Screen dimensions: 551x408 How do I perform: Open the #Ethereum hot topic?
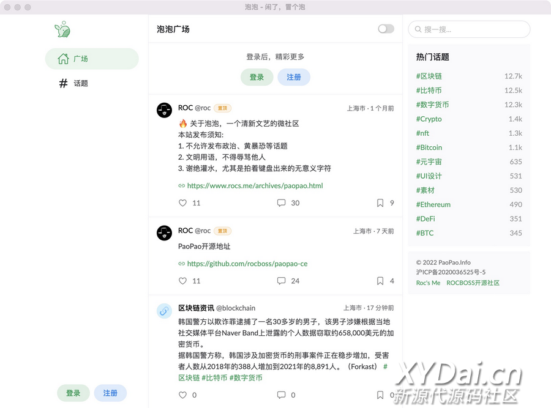tap(433, 204)
